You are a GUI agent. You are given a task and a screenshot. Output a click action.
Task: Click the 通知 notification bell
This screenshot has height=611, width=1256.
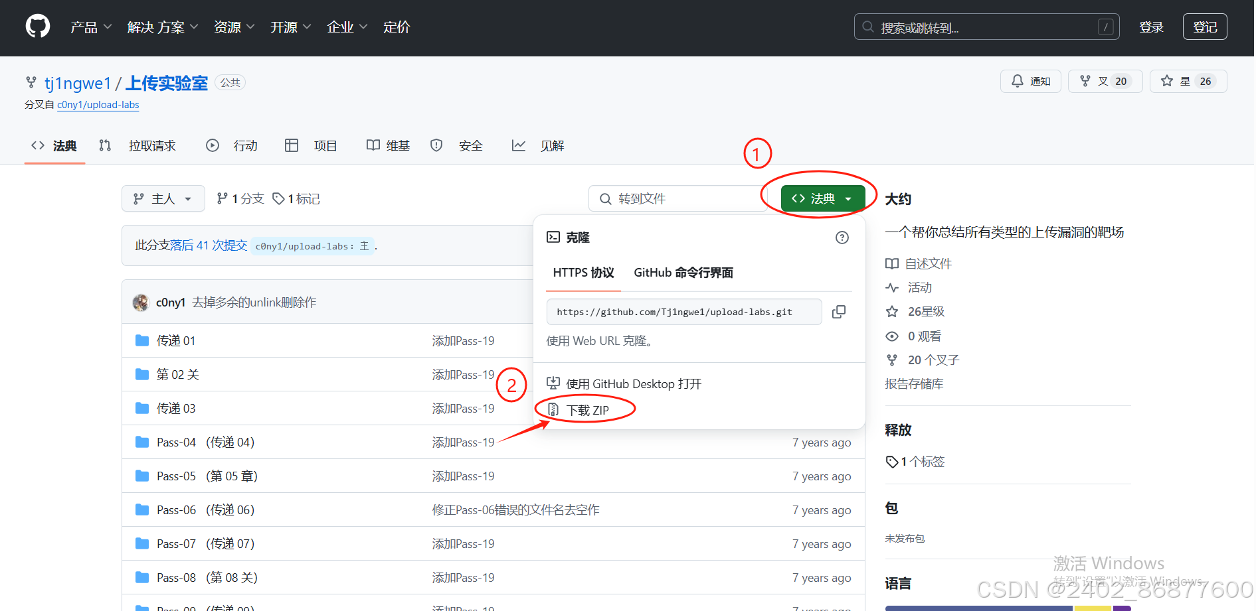point(1030,81)
